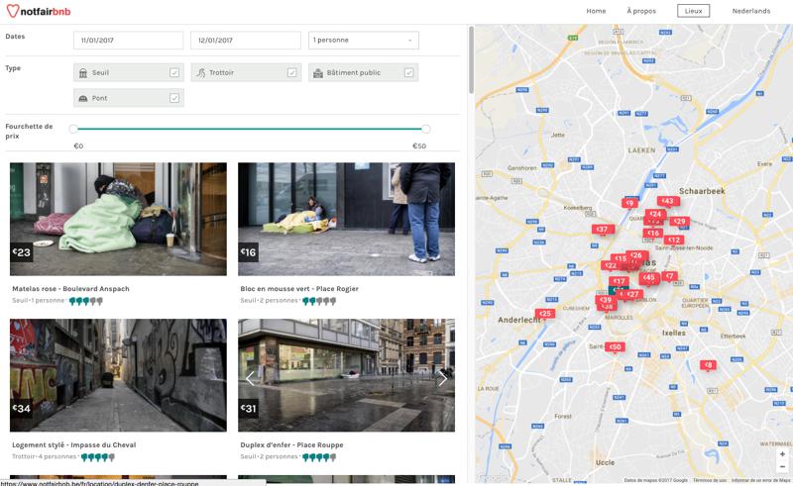Viewport: 793px width, 486px height.
Task: Switch language to Nederlands
Action: tap(750, 11)
